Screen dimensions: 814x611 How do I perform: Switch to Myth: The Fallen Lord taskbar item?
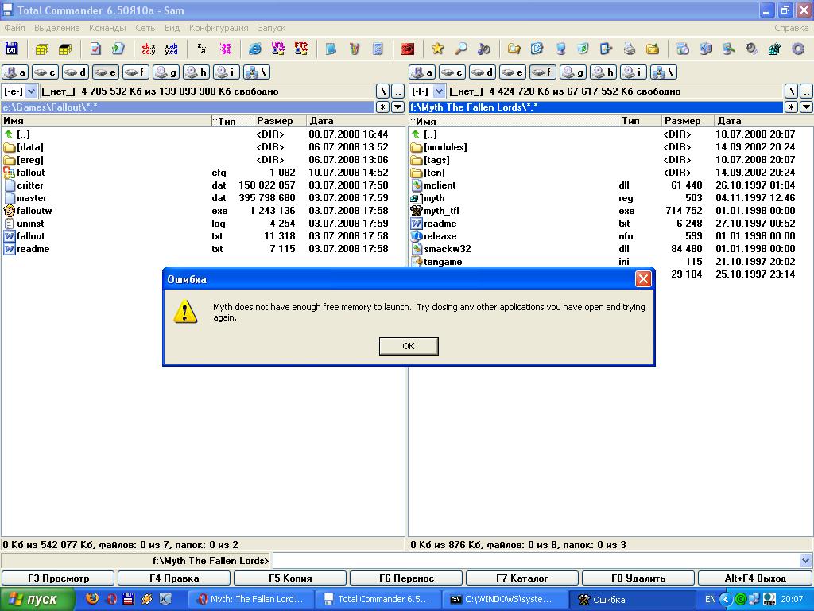click(x=250, y=600)
